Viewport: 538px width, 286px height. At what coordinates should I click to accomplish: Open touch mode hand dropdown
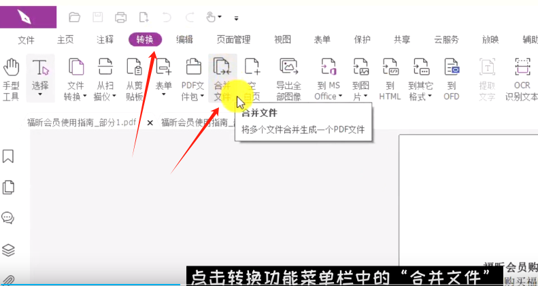214,17
